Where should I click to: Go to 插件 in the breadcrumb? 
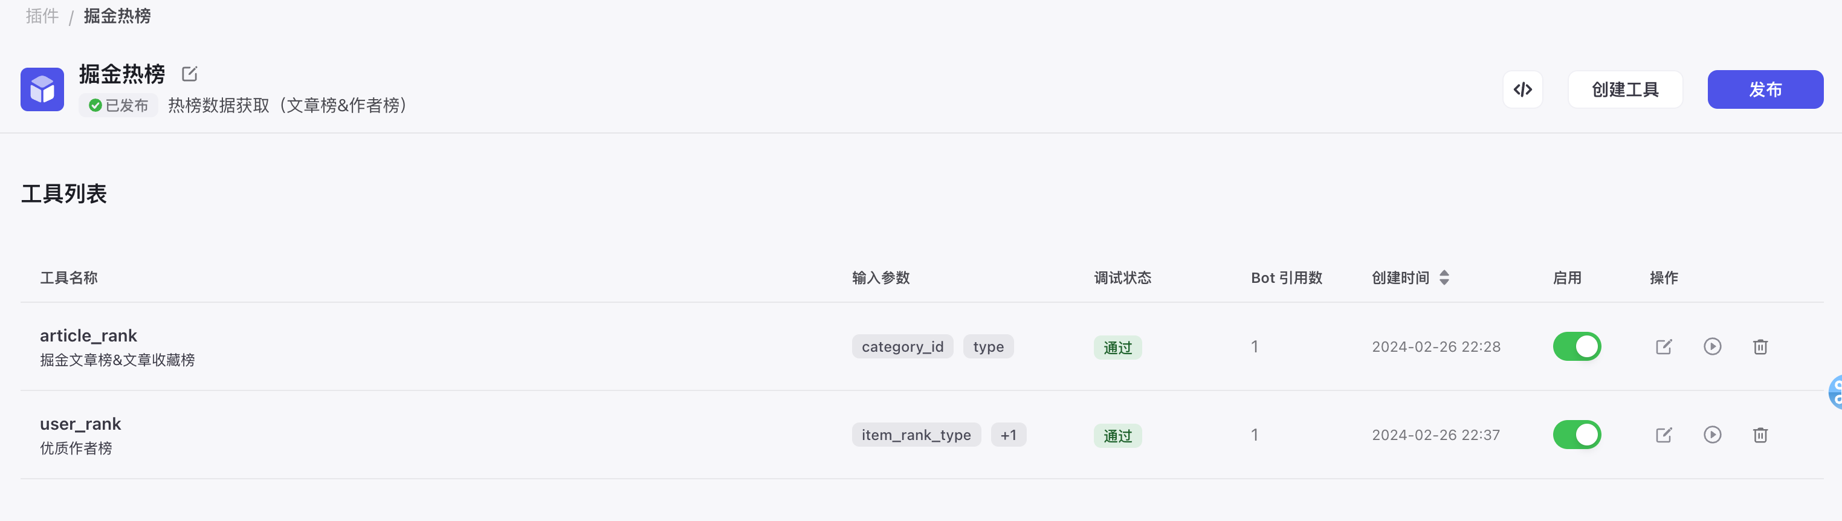click(42, 16)
